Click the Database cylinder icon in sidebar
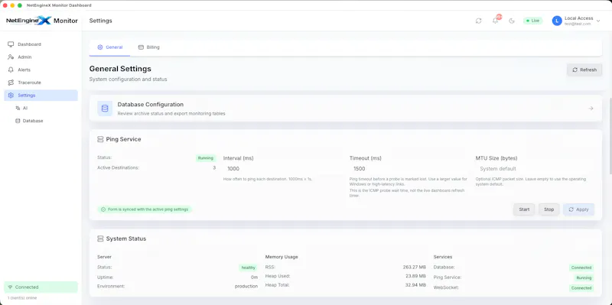 pos(18,121)
